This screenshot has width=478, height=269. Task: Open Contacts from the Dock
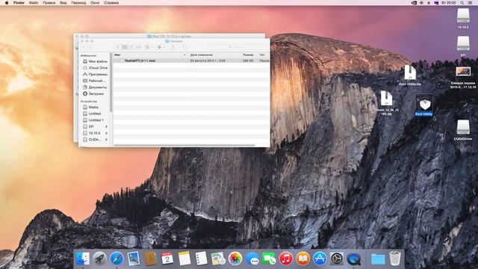click(151, 259)
